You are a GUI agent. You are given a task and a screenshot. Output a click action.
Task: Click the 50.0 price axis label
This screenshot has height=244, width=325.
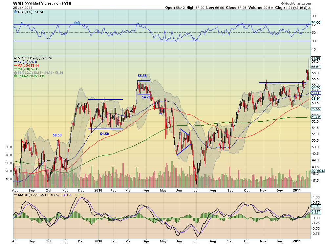315,147
